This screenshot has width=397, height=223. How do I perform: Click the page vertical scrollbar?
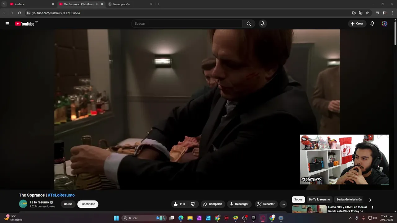[x=395, y=34]
